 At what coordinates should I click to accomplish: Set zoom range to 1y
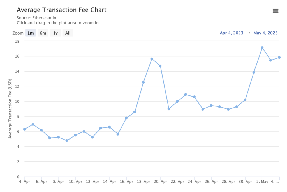(55, 33)
